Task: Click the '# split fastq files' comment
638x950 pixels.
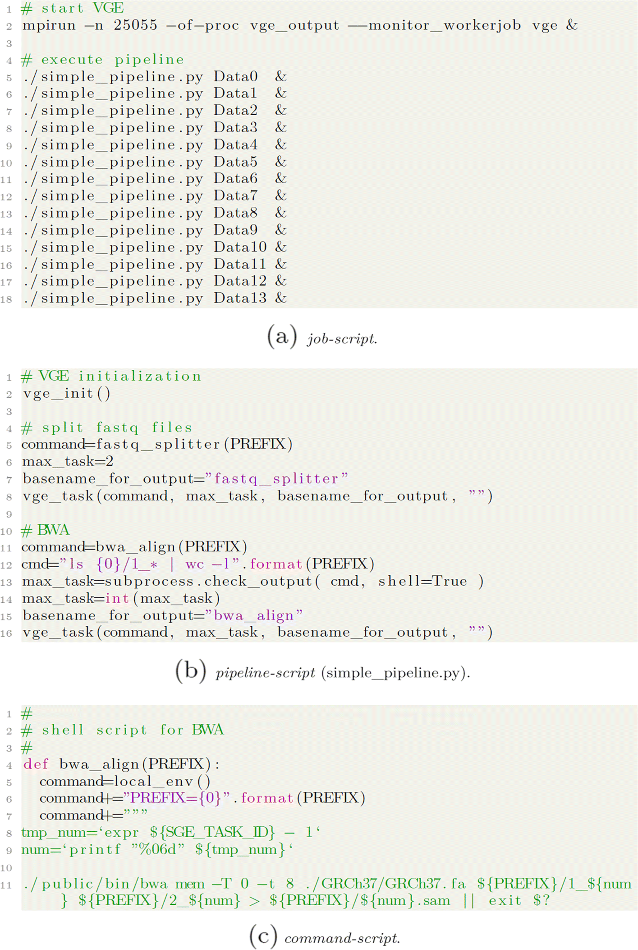Action: [x=107, y=428]
